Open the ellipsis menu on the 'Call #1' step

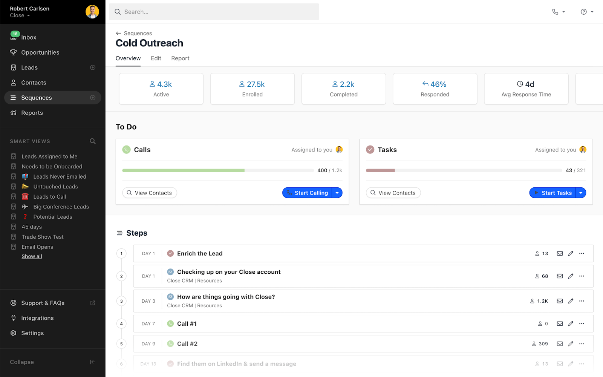[582, 323]
